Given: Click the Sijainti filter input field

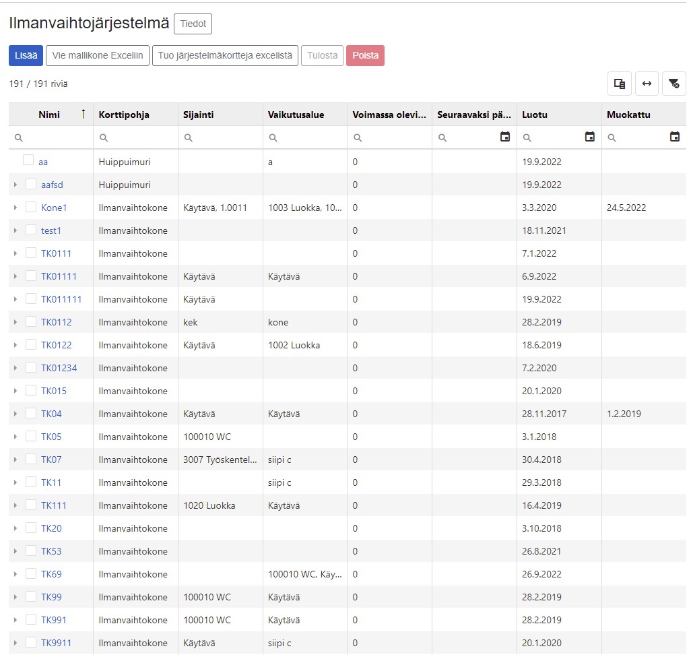Looking at the screenshot, I should (220, 137).
